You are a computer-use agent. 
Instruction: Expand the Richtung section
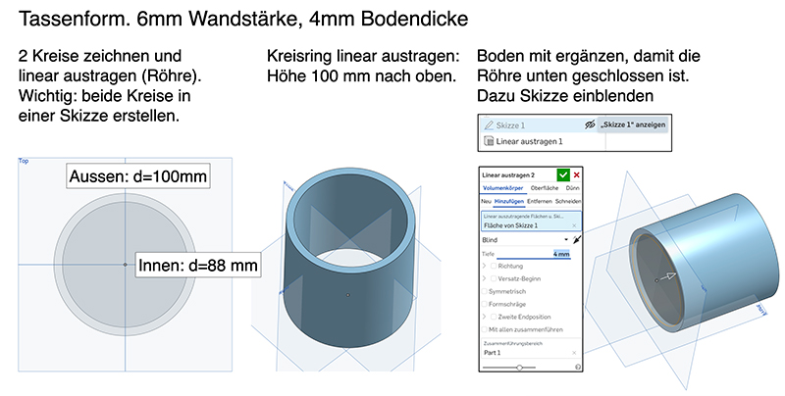click(485, 266)
